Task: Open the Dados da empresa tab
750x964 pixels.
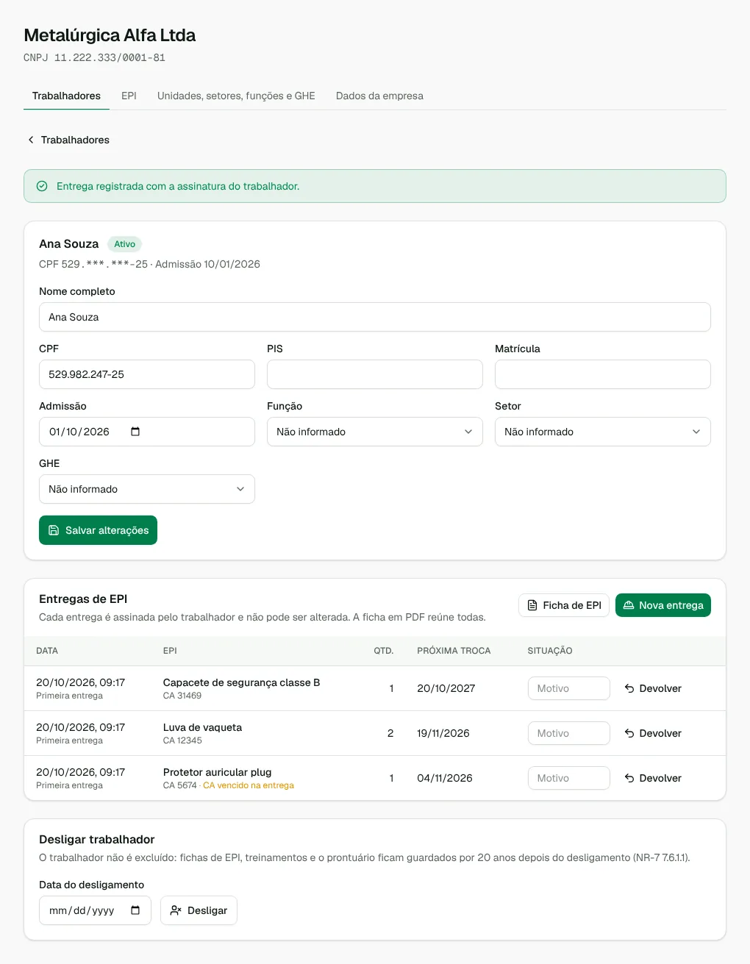Action: pos(379,96)
